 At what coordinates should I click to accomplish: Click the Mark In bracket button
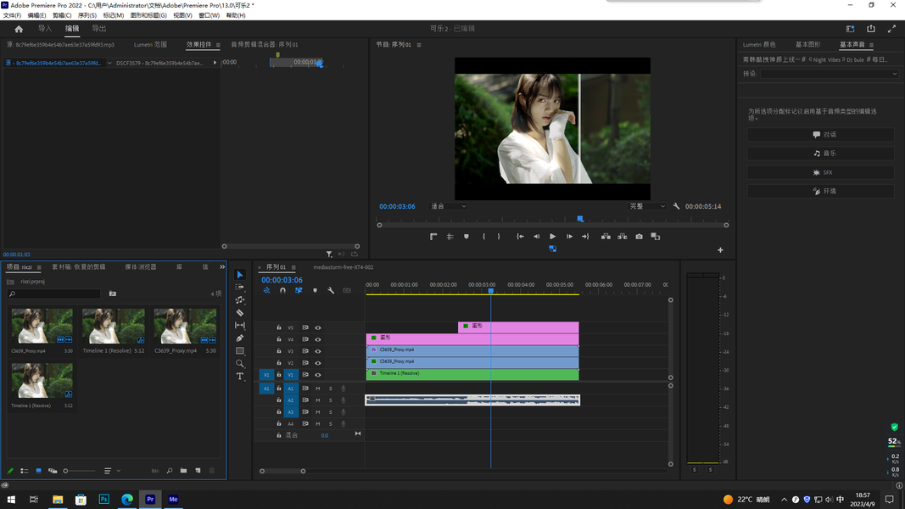(483, 237)
